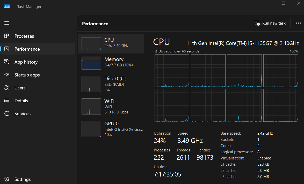
Task: Click the Performance heartbeat icon
Action: point(7,49)
